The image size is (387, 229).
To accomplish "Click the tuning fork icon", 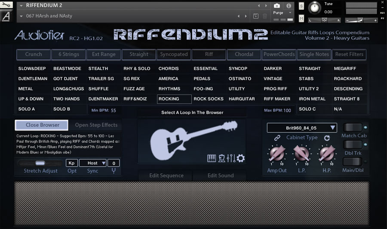I will point(114,171).
